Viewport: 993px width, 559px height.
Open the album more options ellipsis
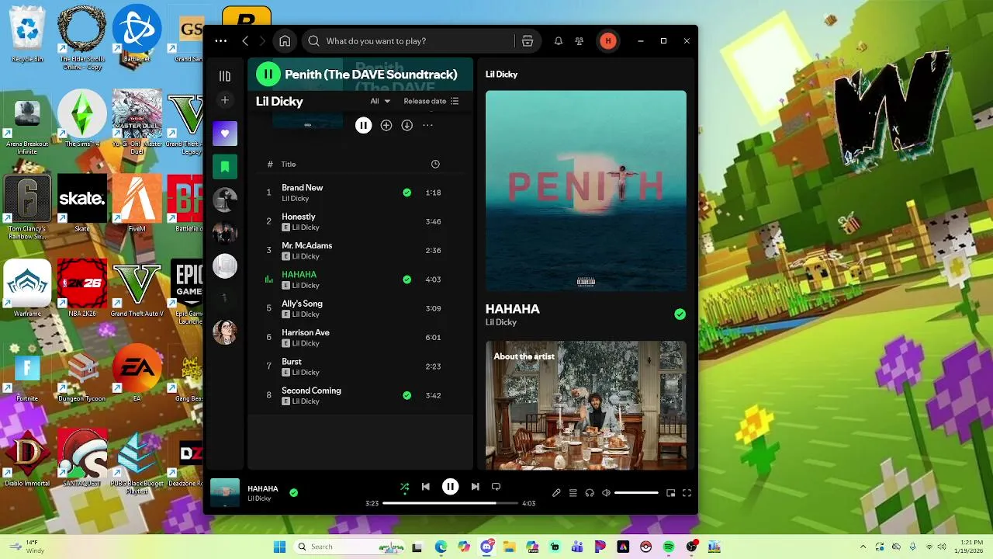427,125
